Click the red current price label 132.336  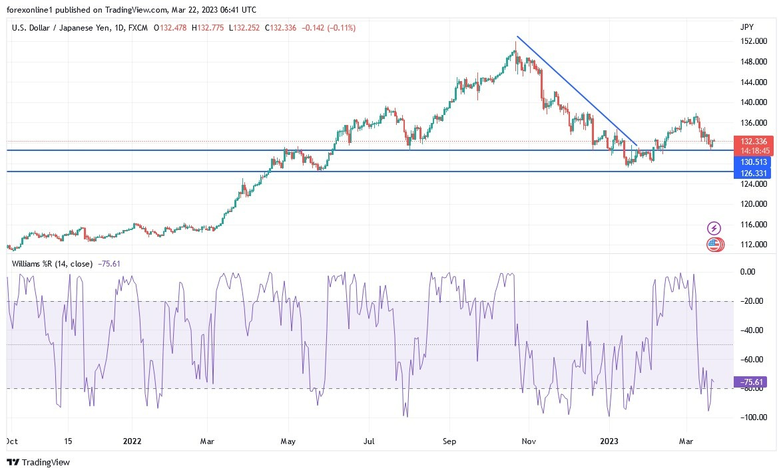click(x=754, y=142)
